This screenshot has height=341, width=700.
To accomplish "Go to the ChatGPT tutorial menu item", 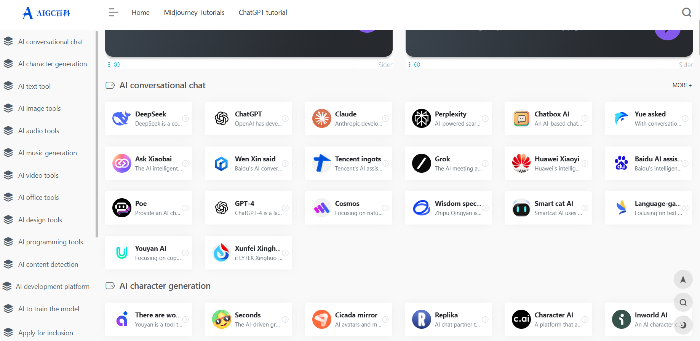I will (262, 13).
